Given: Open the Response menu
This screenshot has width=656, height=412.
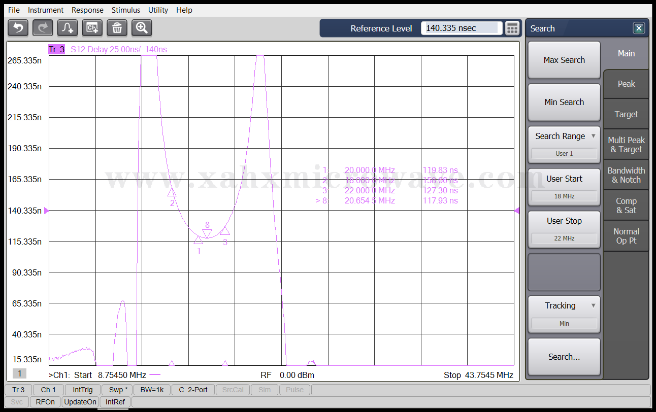Looking at the screenshot, I should pyautogui.click(x=87, y=10).
